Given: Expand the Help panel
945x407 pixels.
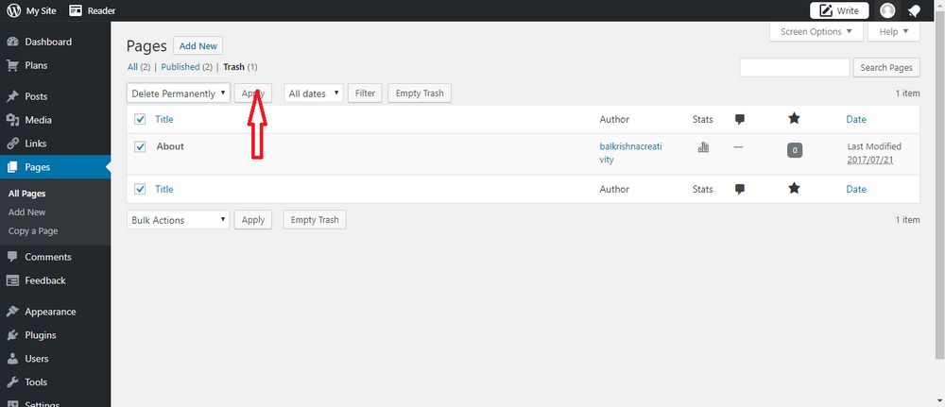Looking at the screenshot, I should click(894, 31).
